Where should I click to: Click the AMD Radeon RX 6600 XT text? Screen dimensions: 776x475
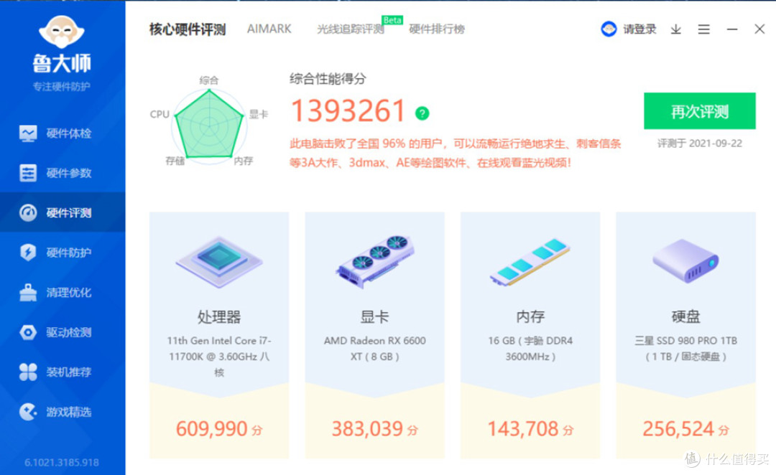click(x=374, y=349)
